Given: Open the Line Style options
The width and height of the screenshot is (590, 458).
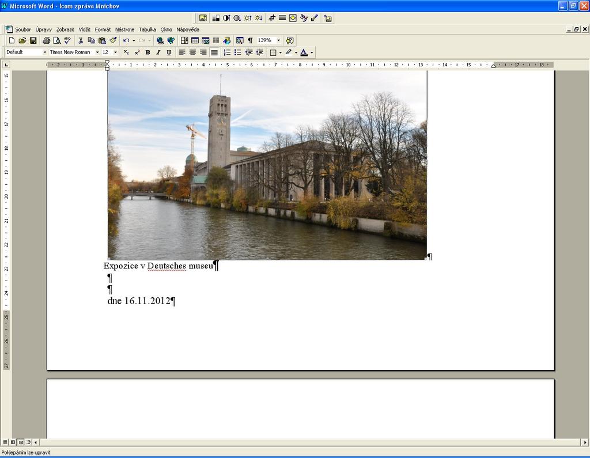Looking at the screenshot, I should [282, 18].
